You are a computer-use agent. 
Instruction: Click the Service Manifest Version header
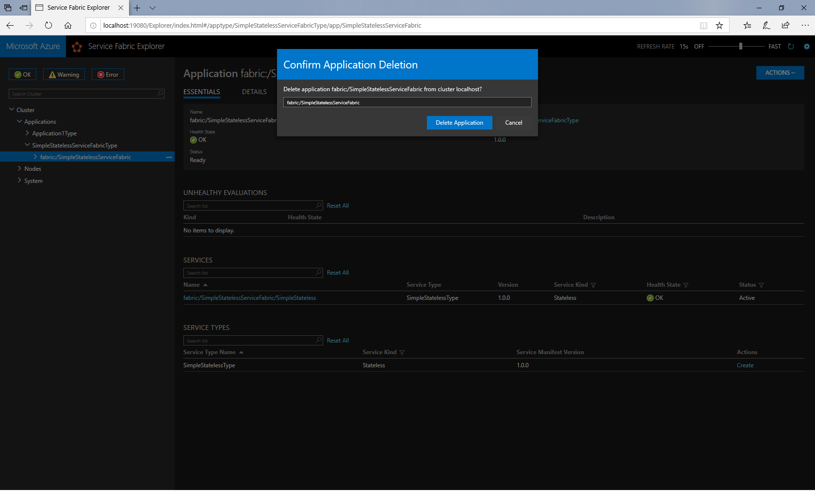point(550,352)
